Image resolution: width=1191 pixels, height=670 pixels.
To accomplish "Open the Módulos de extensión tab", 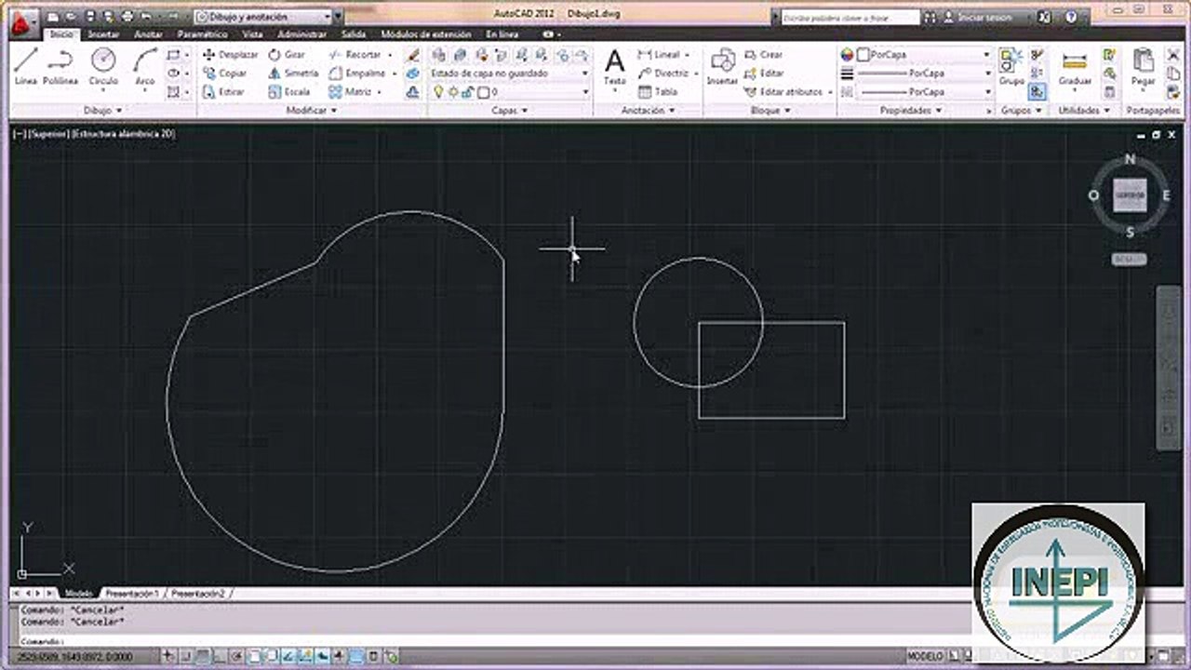I will [x=426, y=34].
